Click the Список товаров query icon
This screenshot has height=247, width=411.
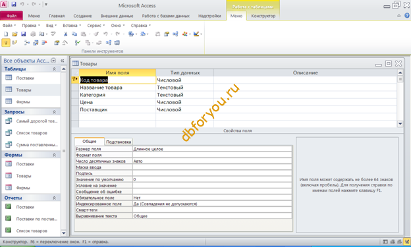[x=9, y=132]
